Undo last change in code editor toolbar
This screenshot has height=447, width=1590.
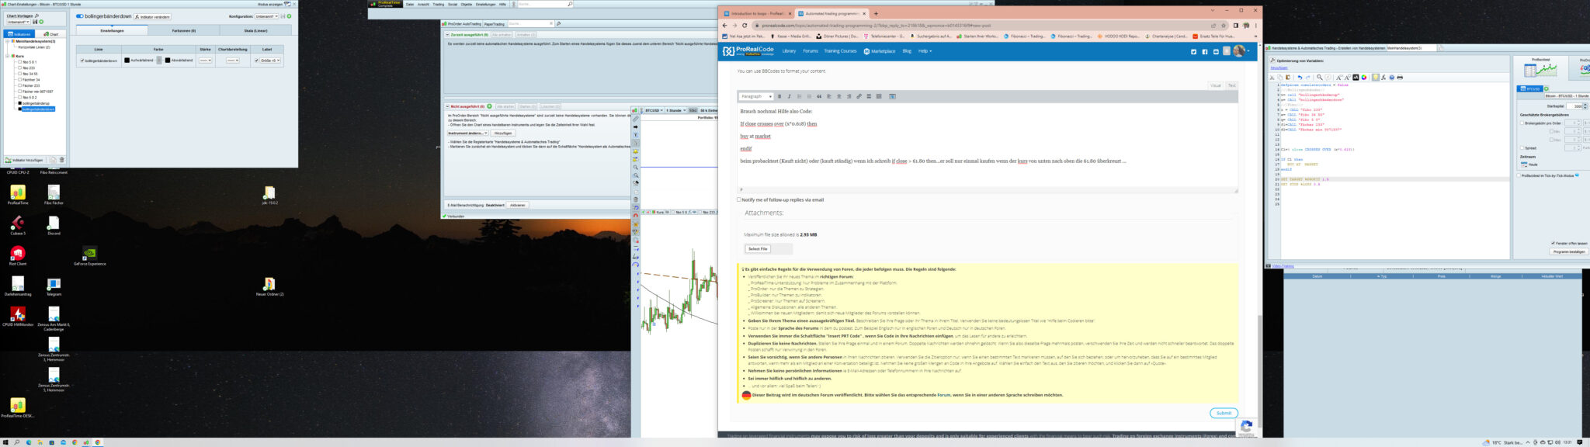click(1300, 78)
